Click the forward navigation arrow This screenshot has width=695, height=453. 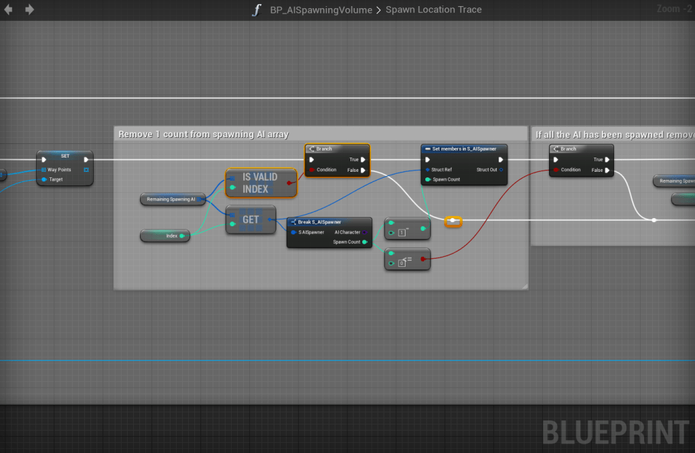29,10
